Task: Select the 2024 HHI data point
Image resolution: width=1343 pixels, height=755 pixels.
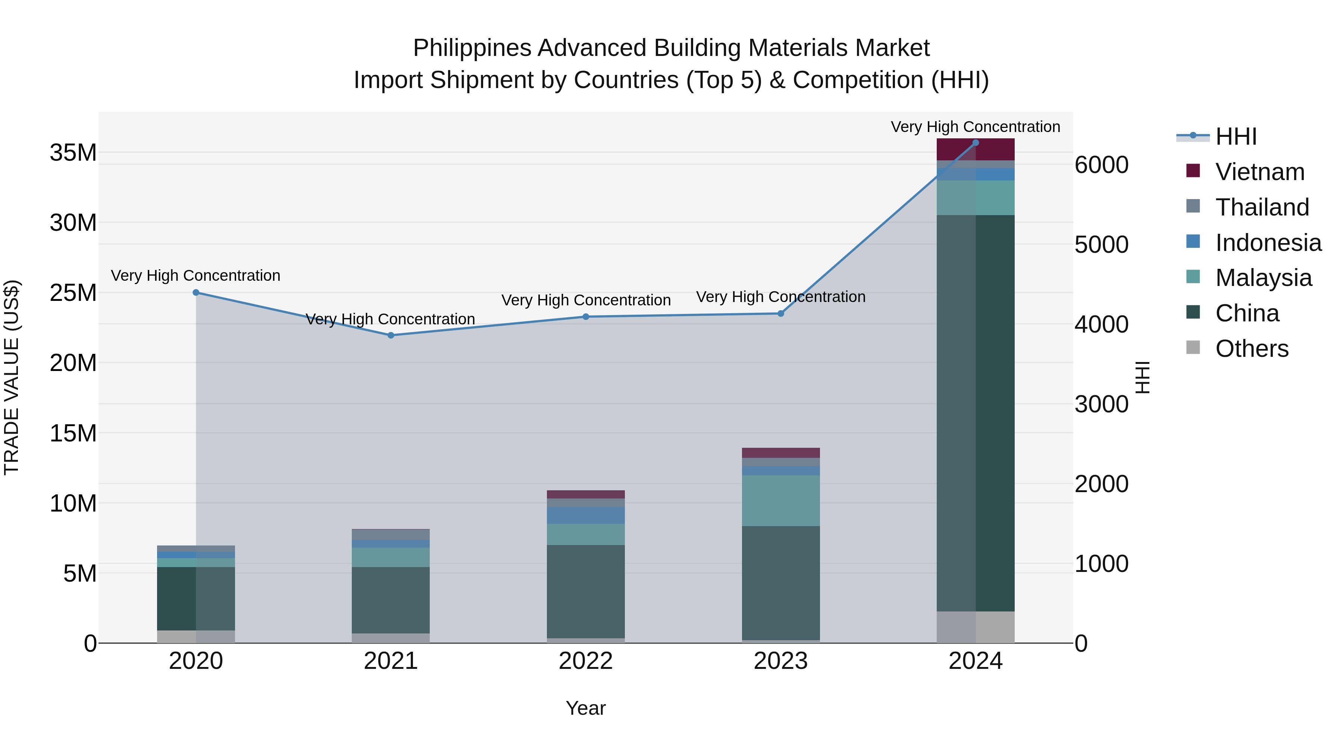Action: tap(976, 142)
